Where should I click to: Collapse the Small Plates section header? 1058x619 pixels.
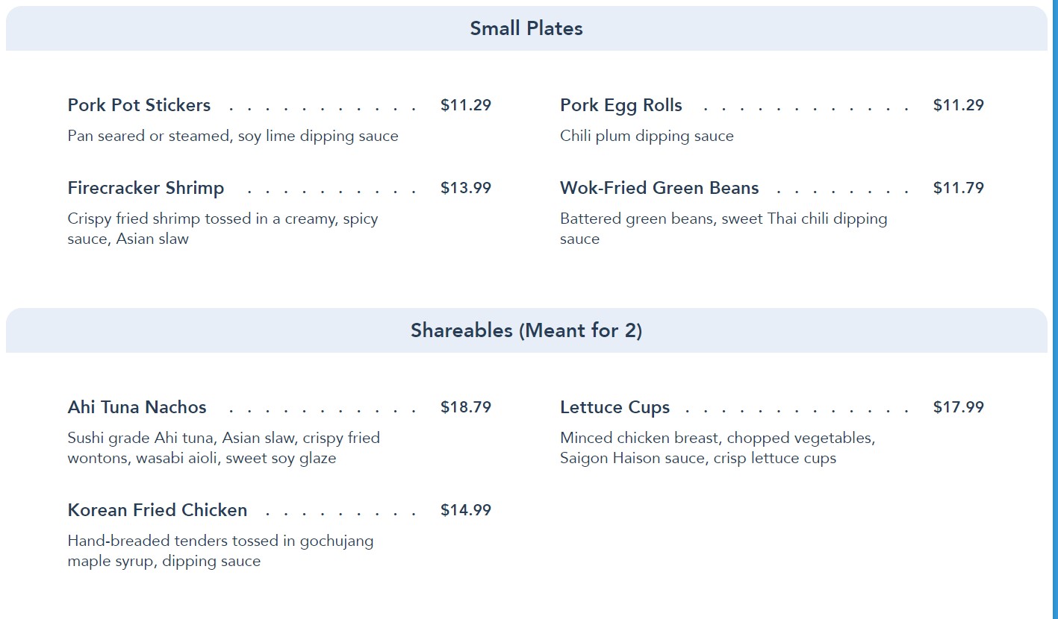tap(526, 29)
